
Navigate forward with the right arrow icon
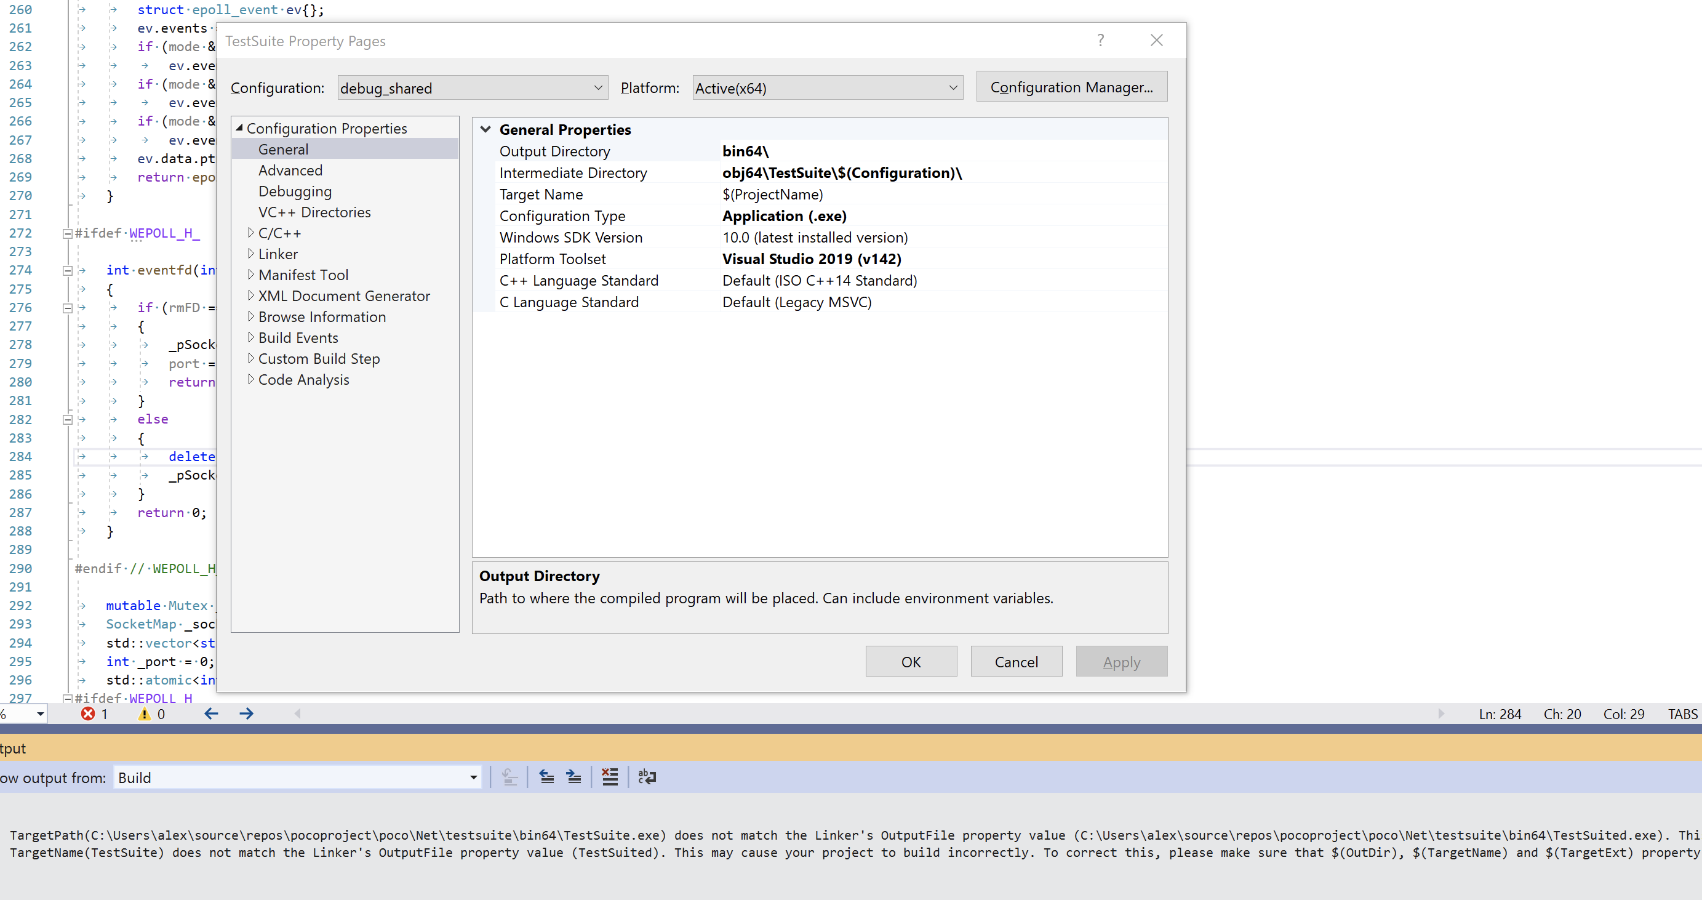pyautogui.click(x=247, y=713)
